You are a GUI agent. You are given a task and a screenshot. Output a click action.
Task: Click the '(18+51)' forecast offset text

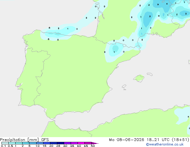180,140
